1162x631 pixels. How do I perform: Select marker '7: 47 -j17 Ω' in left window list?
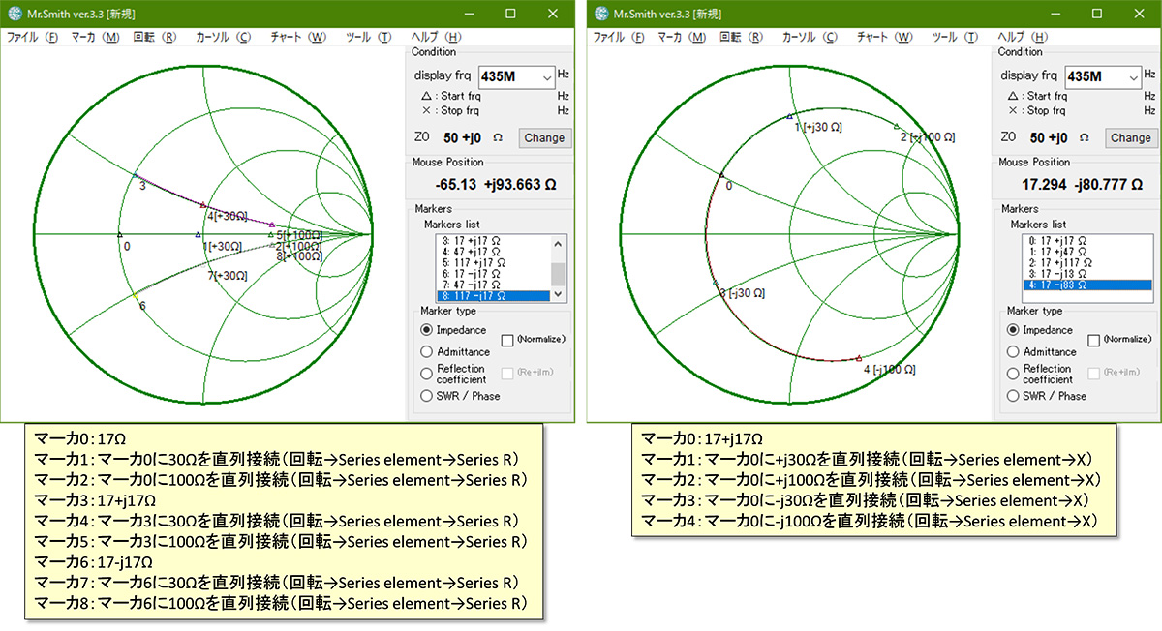pos(494,285)
